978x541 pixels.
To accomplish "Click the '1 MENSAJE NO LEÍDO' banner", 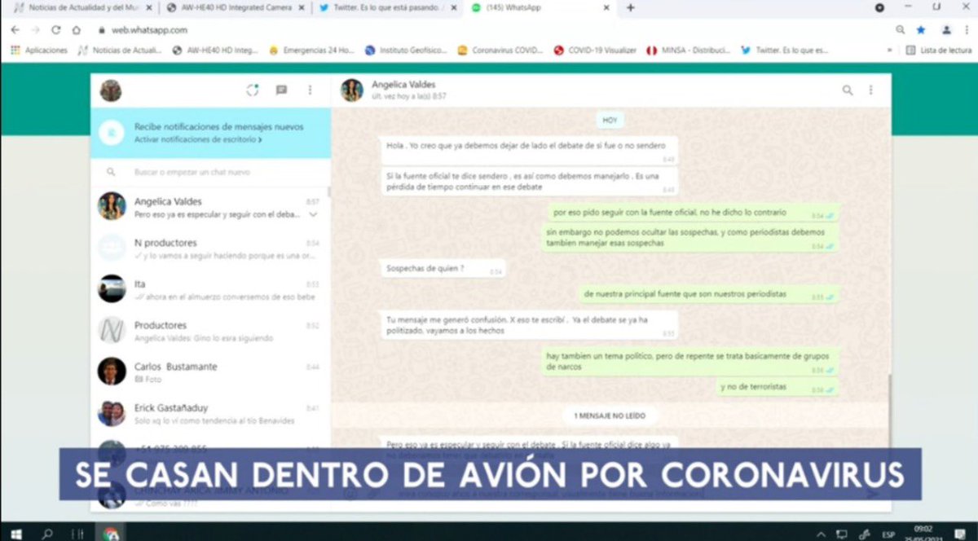I will pos(610,416).
